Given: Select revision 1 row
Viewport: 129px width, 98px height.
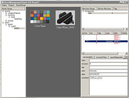Looking at the screenshot, I should click(106, 36).
